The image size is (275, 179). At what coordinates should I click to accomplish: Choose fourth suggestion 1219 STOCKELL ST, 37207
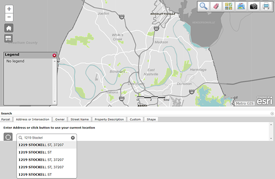[x=47, y=167]
